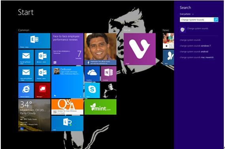Open the weather tile showing 34°

click(x=34, y=115)
